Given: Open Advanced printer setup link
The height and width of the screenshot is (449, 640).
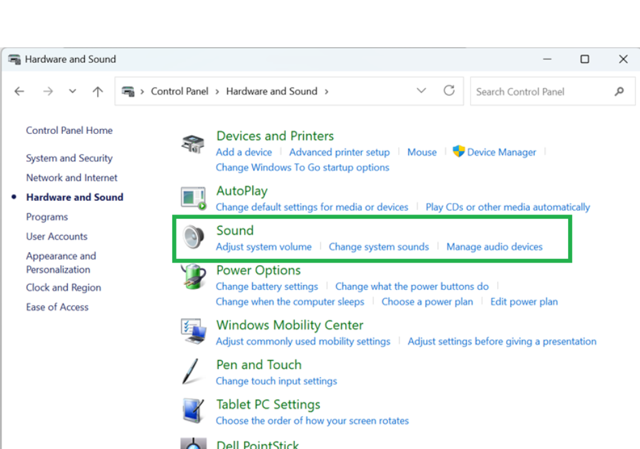Looking at the screenshot, I should pos(340,152).
